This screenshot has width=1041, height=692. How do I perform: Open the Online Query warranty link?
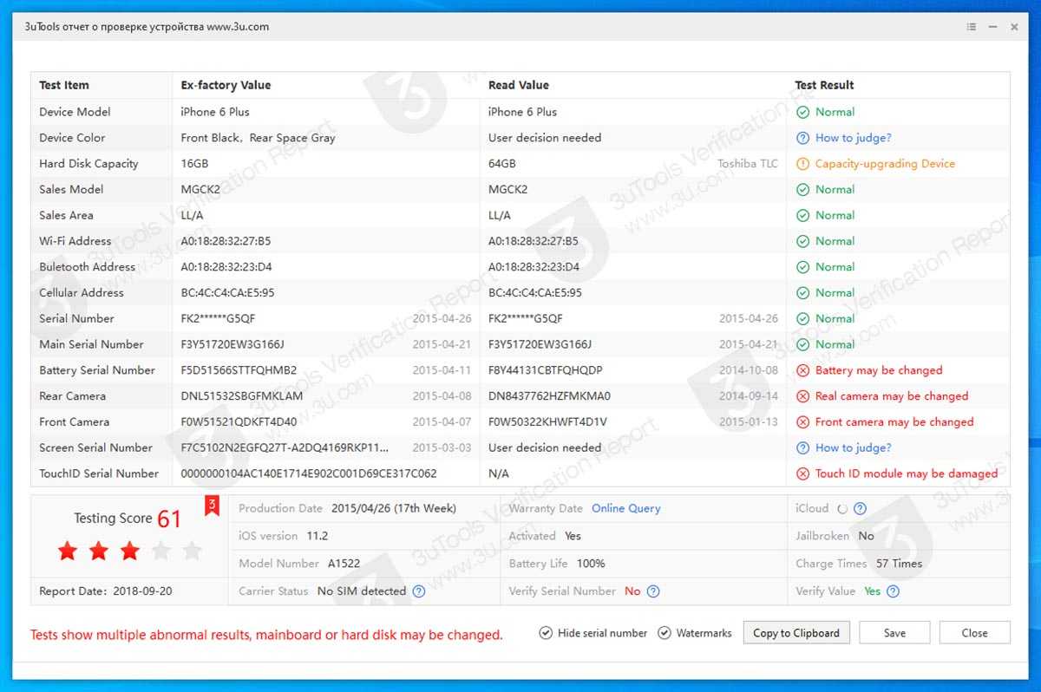[x=625, y=508]
